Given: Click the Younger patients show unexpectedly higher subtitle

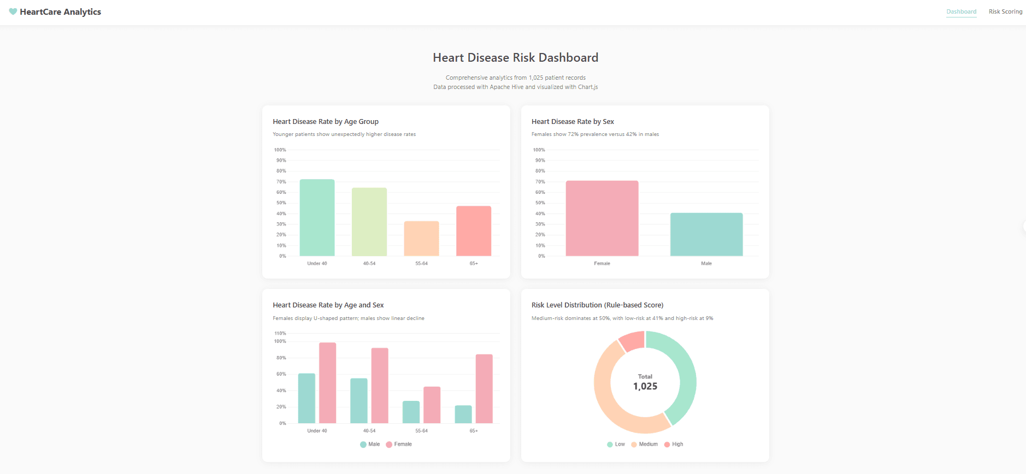Looking at the screenshot, I should 344,134.
